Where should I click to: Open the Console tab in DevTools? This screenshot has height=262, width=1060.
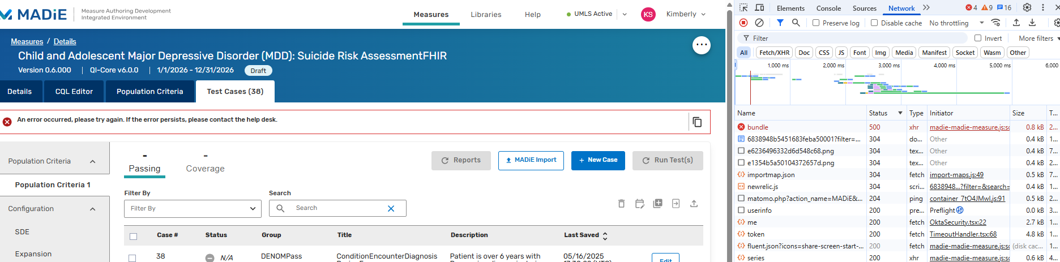pyautogui.click(x=828, y=8)
